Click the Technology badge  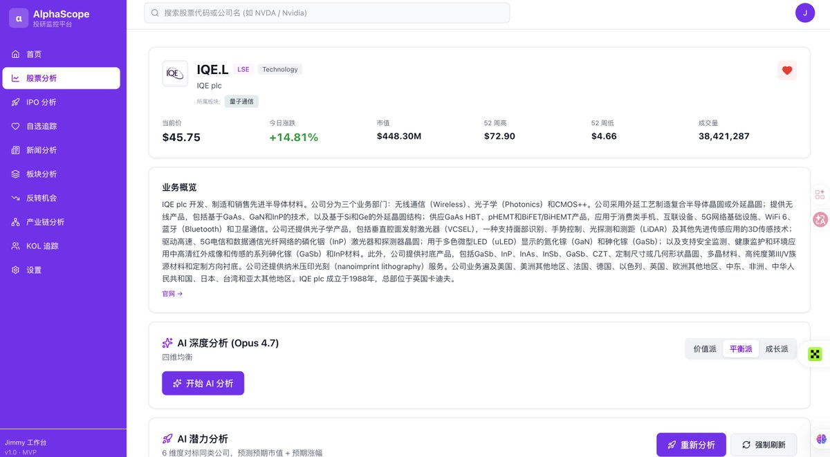tap(280, 69)
